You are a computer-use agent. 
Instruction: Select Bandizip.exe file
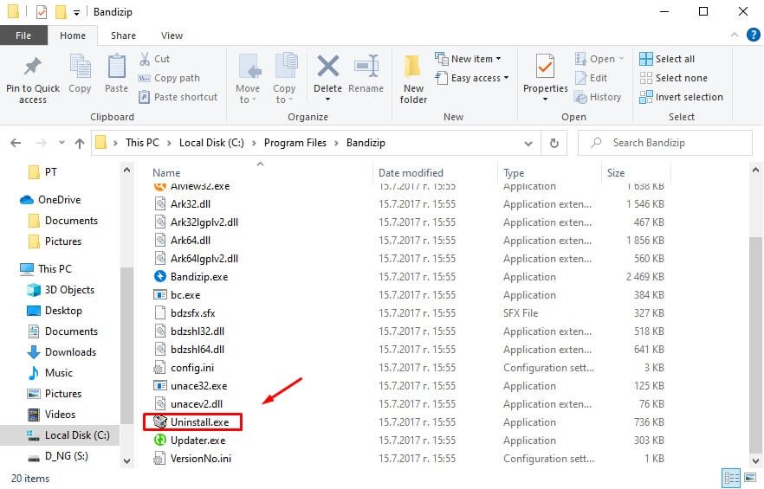[x=199, y=277]
